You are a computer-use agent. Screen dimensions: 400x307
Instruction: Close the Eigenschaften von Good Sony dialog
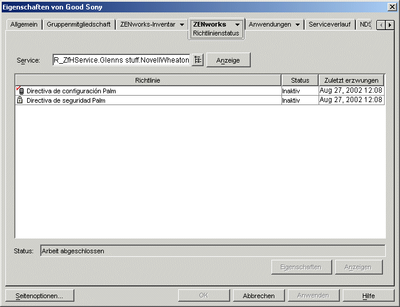[392, 7]
